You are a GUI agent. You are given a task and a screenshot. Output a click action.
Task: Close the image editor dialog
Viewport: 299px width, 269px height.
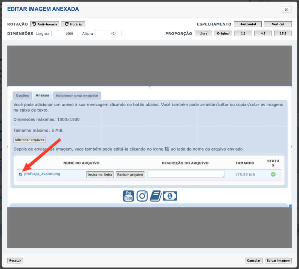(x=286, y=10)
